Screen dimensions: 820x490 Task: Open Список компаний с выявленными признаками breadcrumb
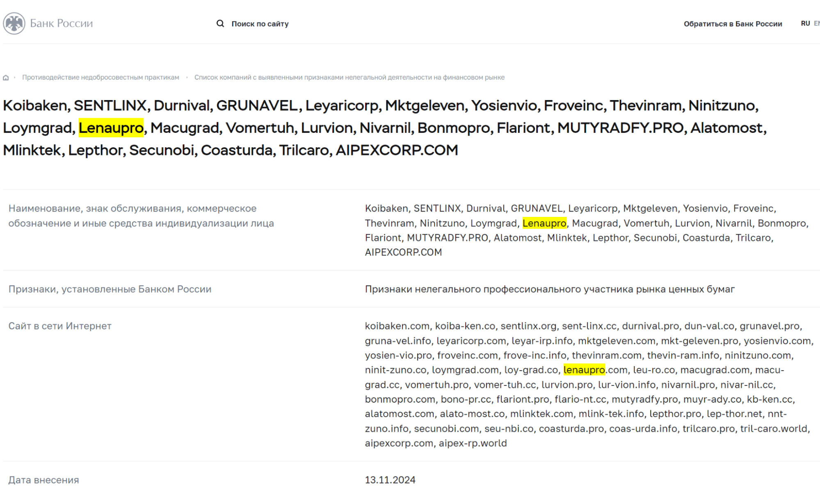tap(349, 77)
